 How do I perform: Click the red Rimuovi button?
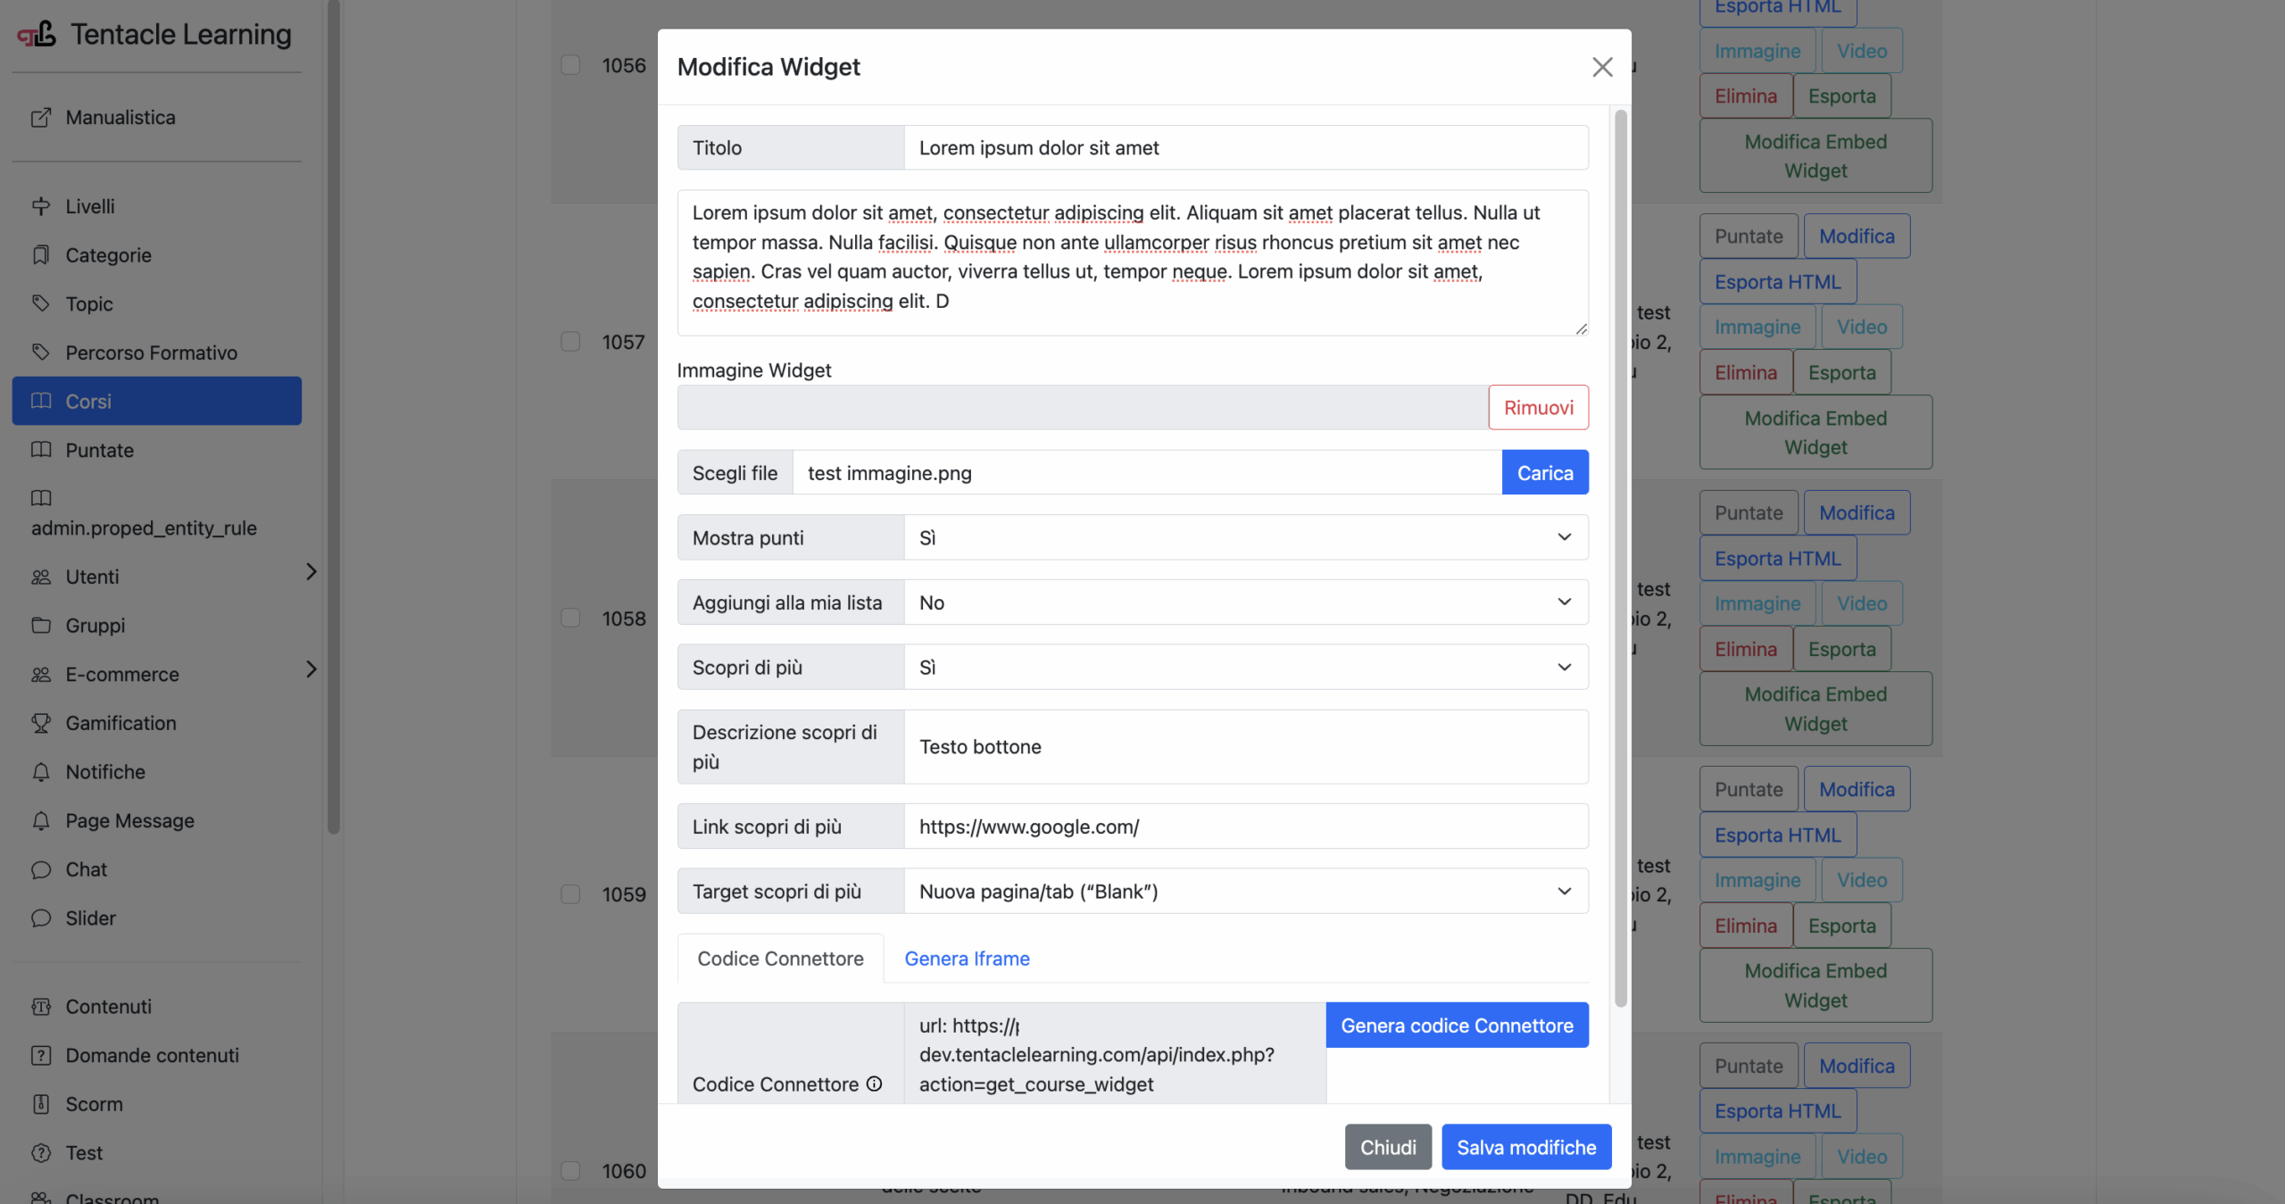(1538, 408)
